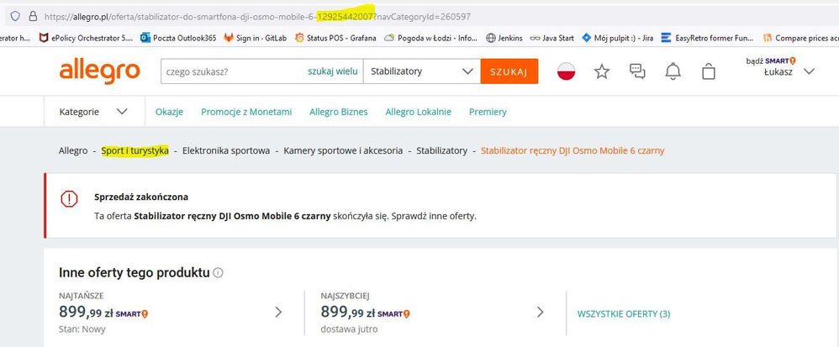Click the padlock icon in address bar
This screenshot has height=347, width=839.
pyautogui.click(x=33, y=16)
